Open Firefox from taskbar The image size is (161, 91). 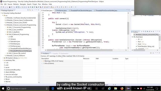[x=122, y=88]
